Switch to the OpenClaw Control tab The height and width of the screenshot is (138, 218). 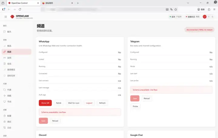point(24,3)
